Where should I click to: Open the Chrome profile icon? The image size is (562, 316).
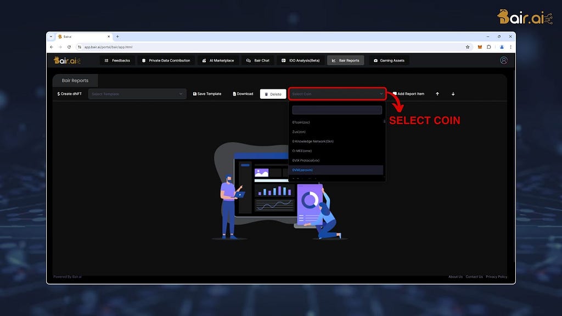click(502, 47)
